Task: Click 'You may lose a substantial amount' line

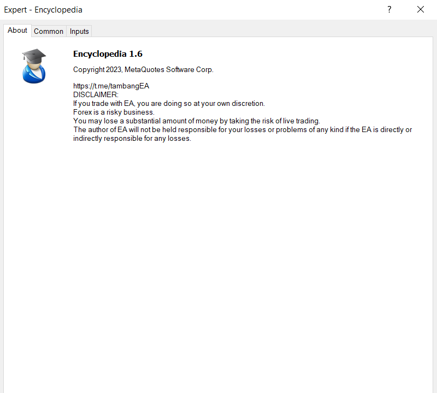Action: pyautogui.click(x=197, y=121)
